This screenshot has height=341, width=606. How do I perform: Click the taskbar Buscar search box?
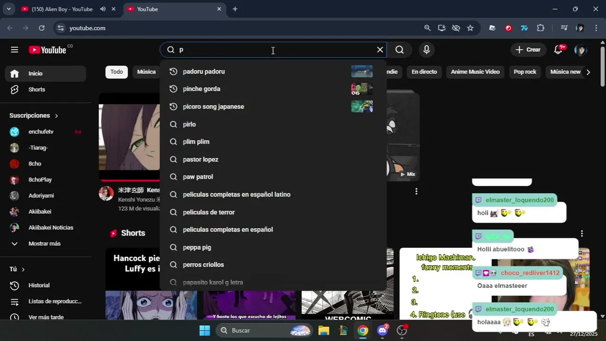click(265, 331)
